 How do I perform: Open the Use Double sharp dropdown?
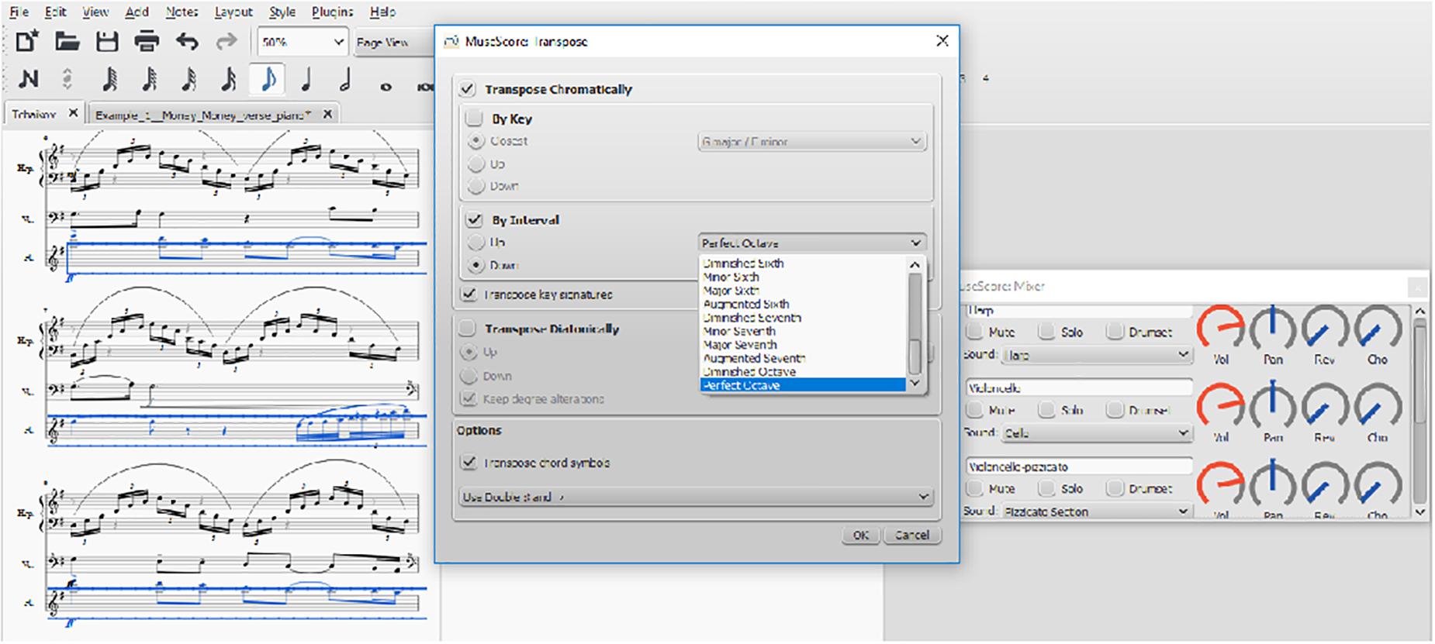pyautogui.click(x=696, y=496)
